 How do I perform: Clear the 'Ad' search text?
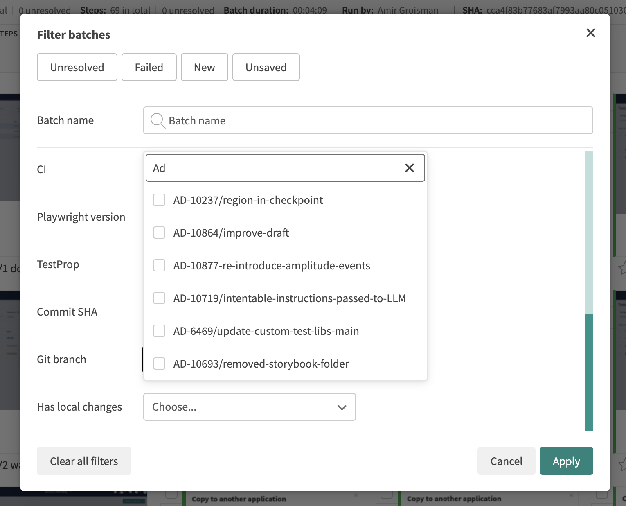click(x=409, y=168)
